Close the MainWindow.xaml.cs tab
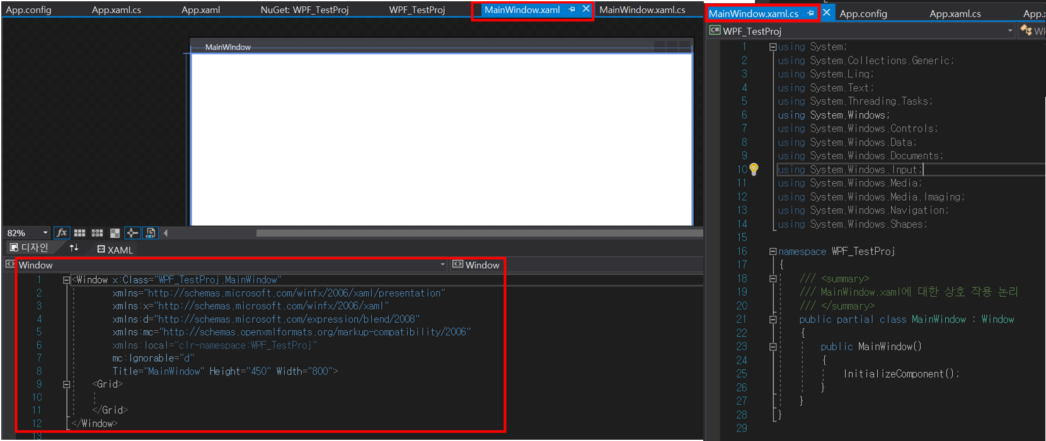This screenshot has height=441, width=1046. [x=827, y=13]
